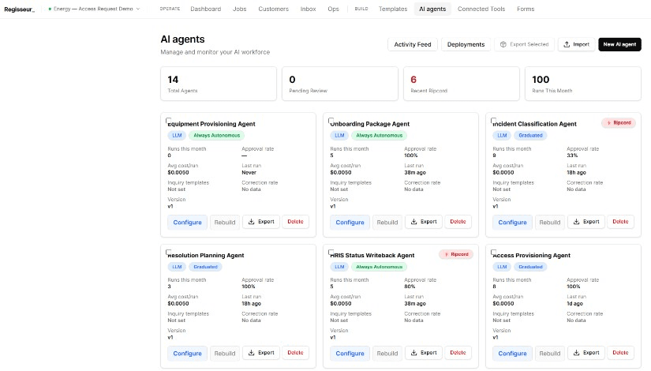Screen dimensions: 651x371
Task: Click the 6 Recent Ripcord stat card
Action: pyautogui.click(x=462, y=84)
